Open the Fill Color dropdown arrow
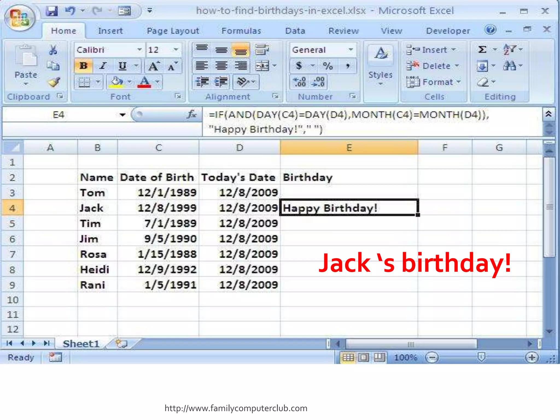The height and width of the screenshot is (420, 560). 130,81
